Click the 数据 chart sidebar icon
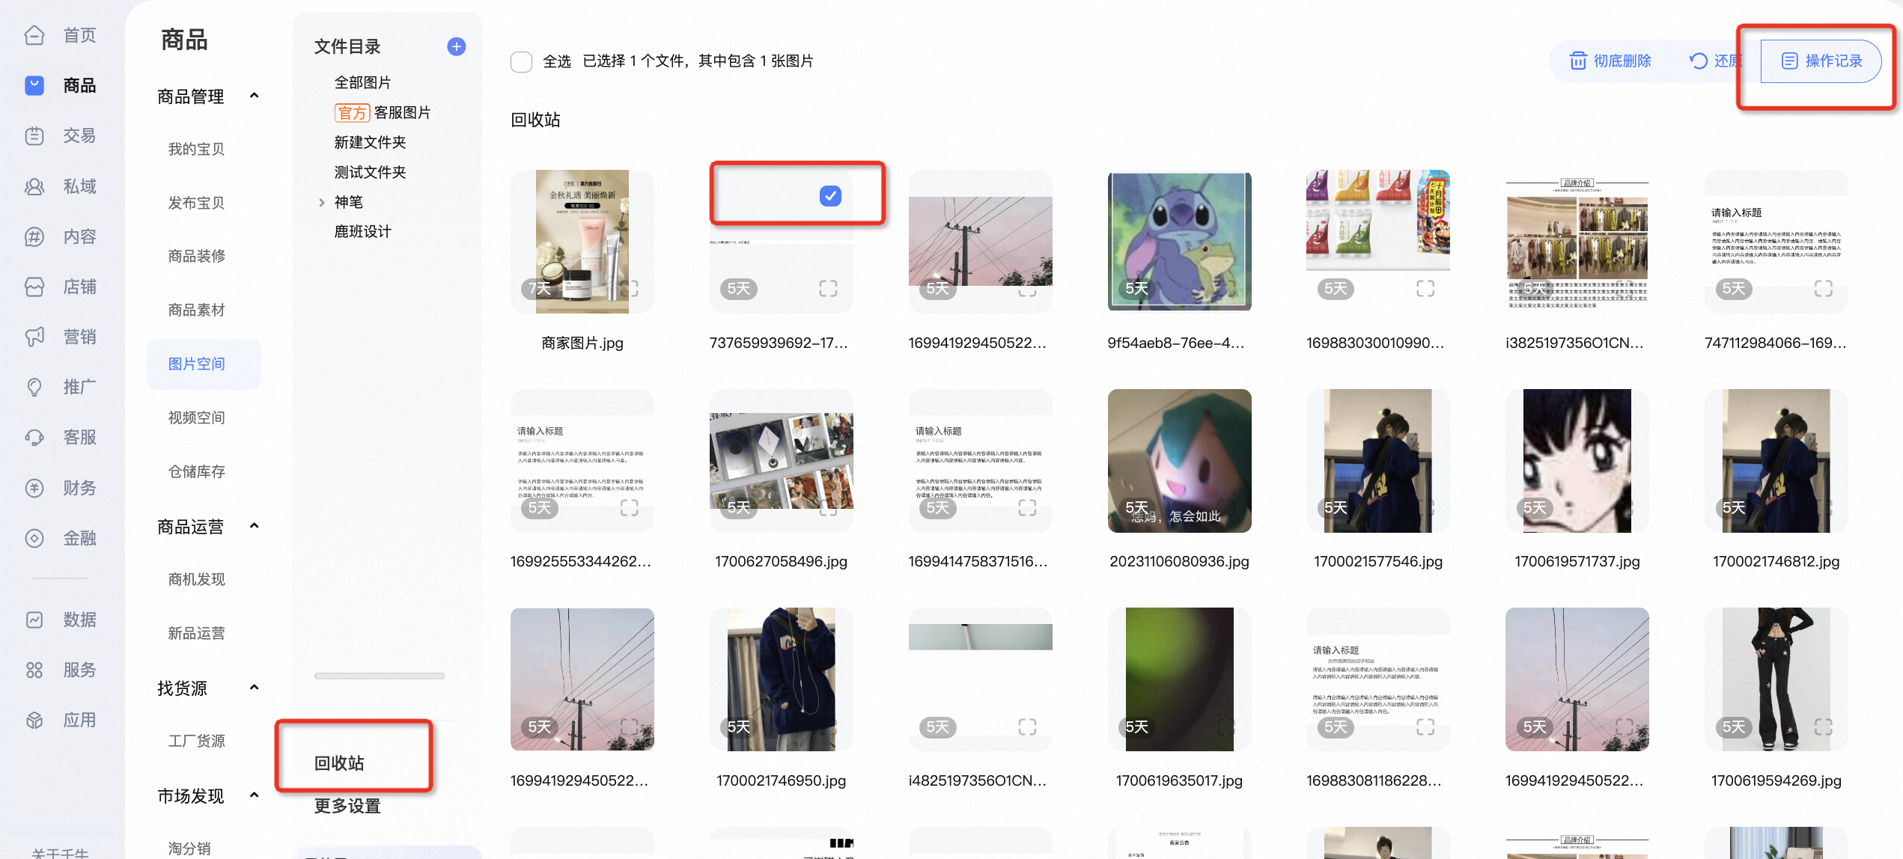Screen dimensions: 1903x859 click(34, 620)
